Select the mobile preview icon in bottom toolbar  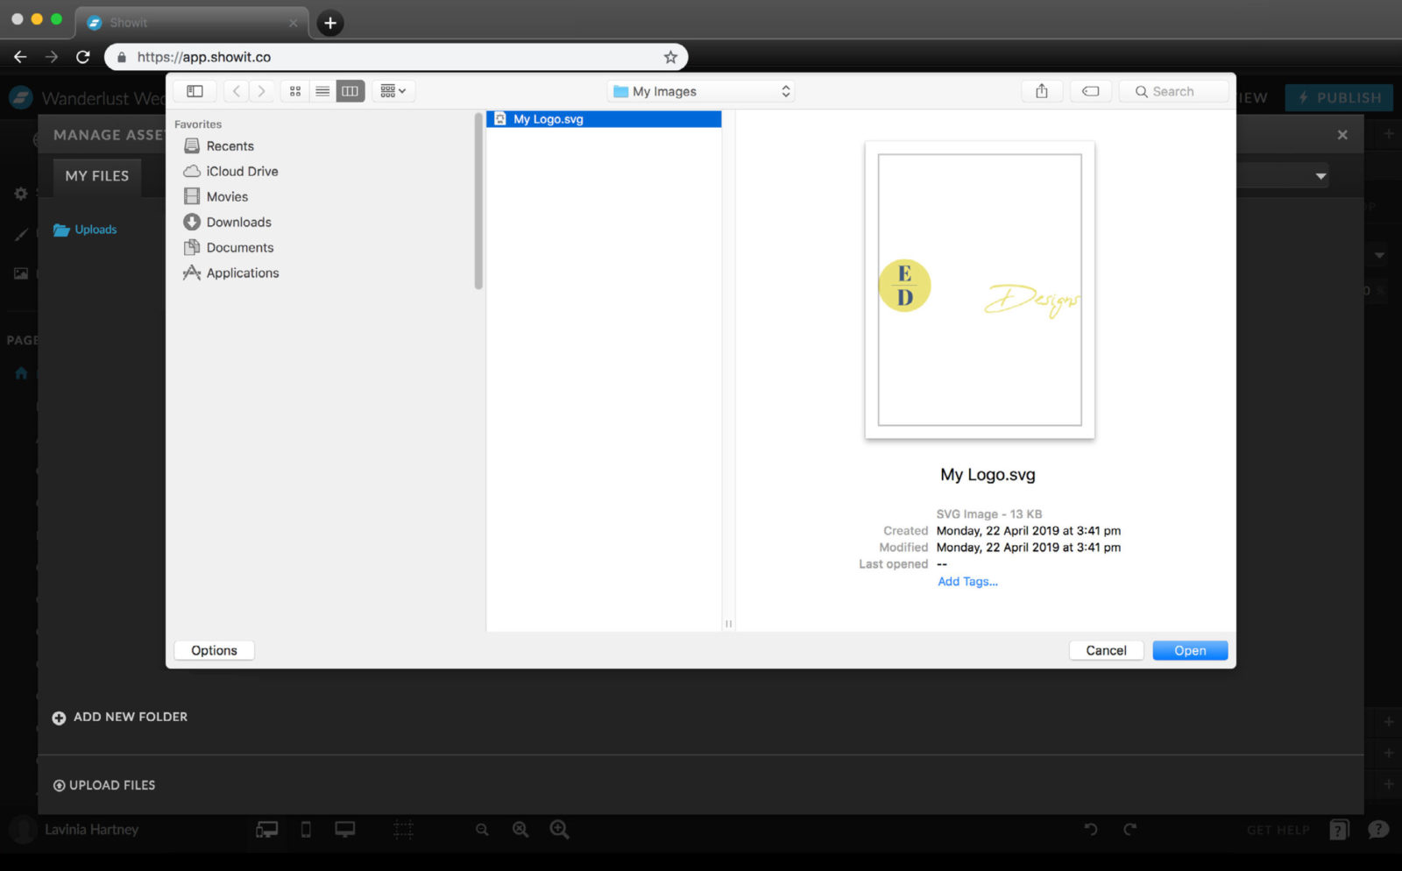306,829
